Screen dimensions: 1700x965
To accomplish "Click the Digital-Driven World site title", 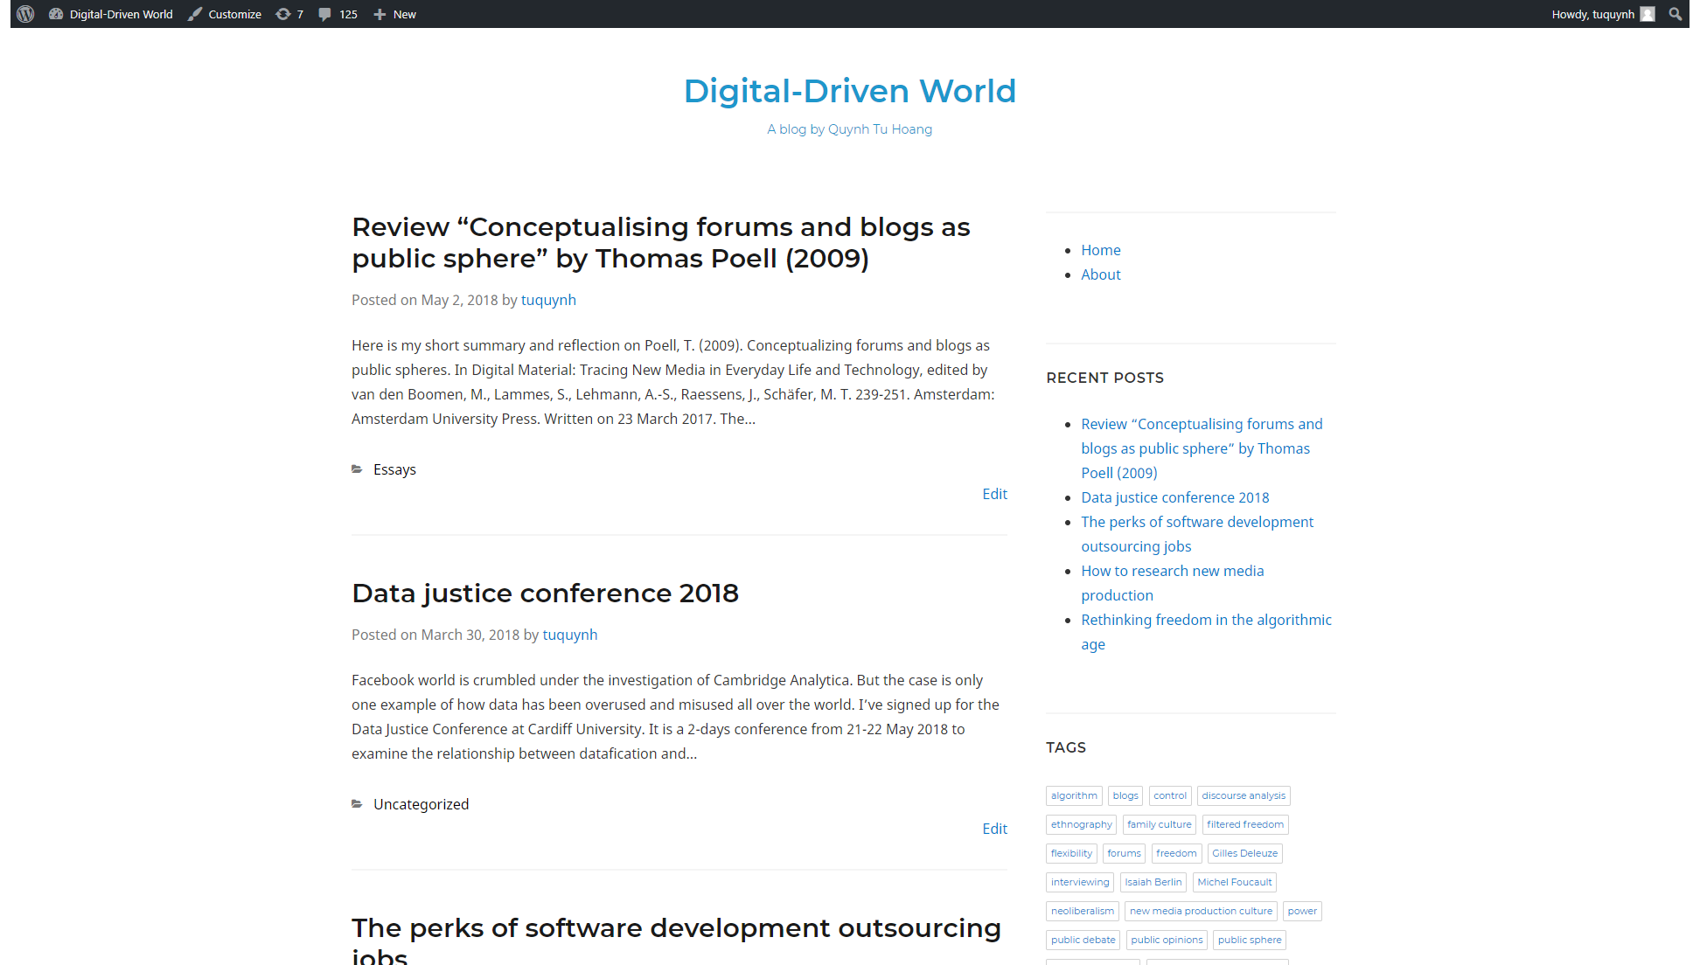I will pos(849,91).
